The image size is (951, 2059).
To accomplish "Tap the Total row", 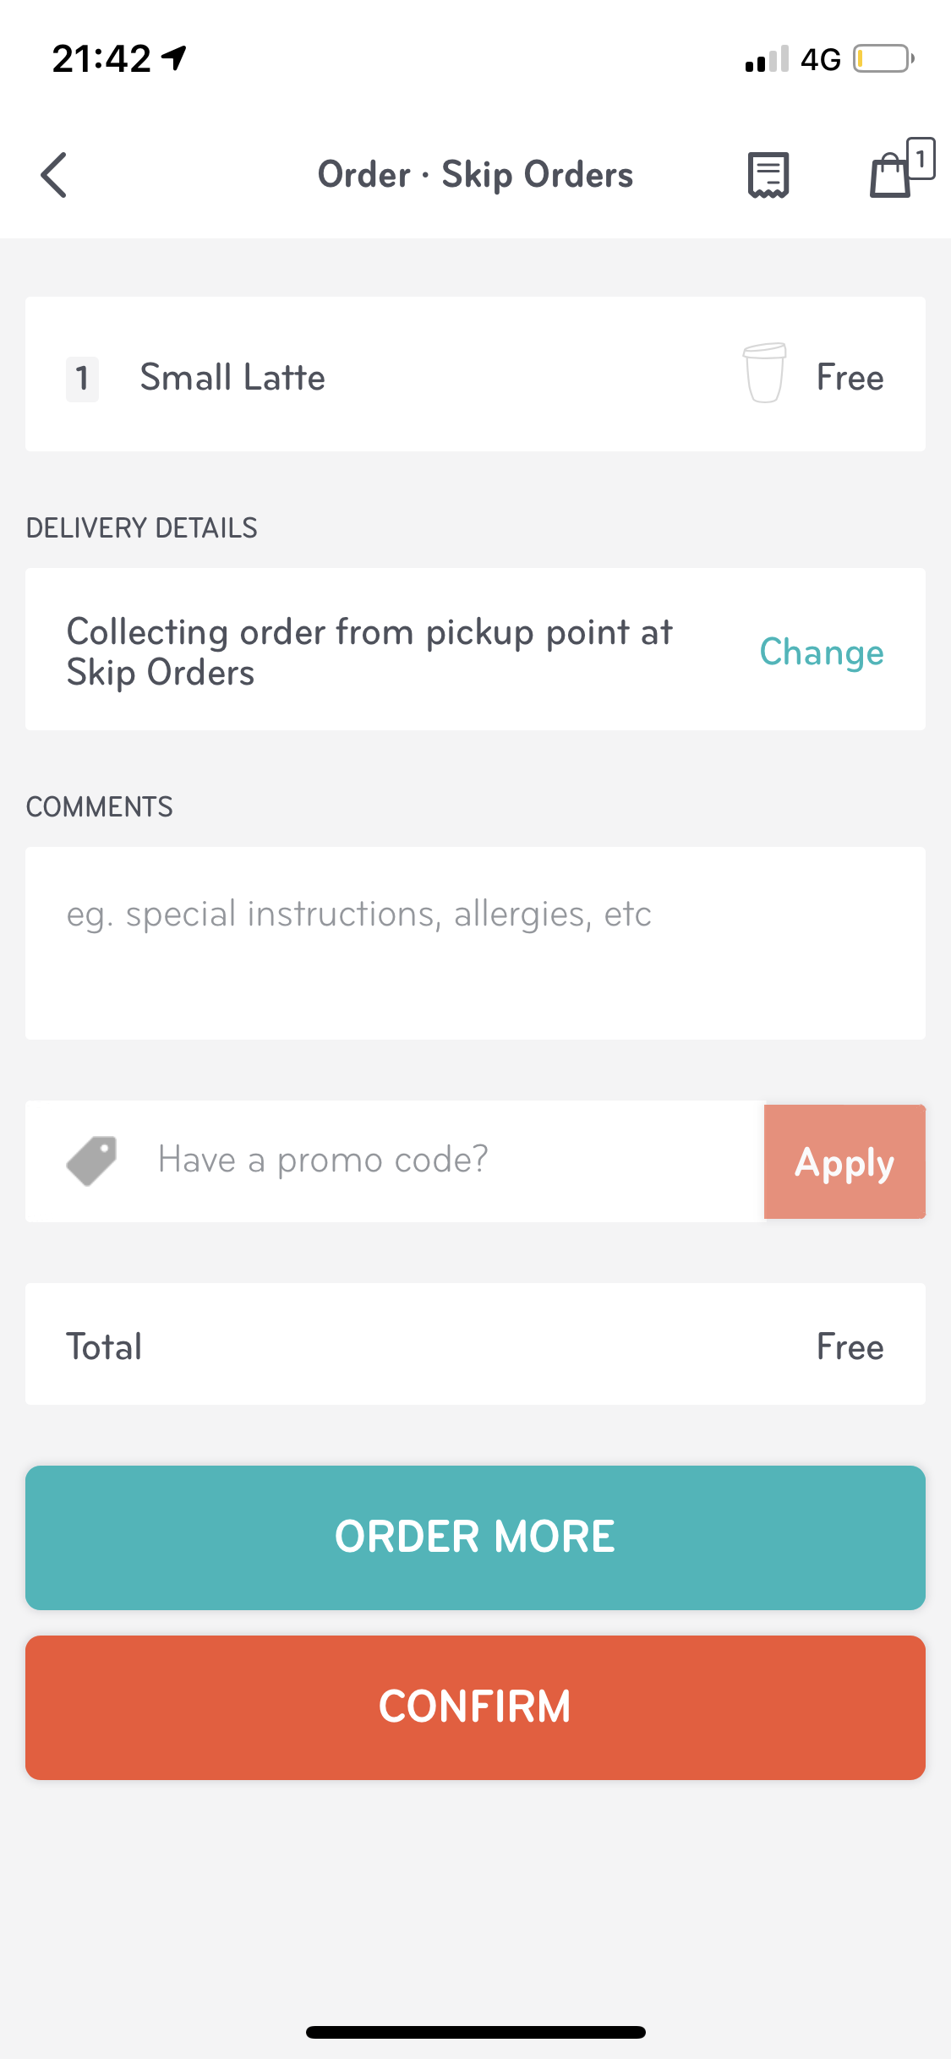I will coord(475,1344).
